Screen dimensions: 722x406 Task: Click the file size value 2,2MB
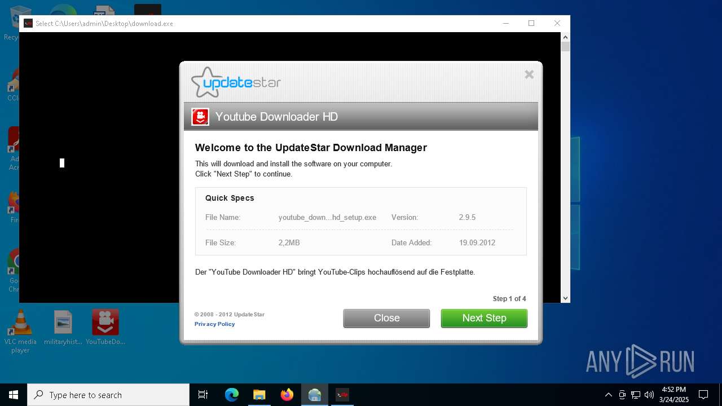[x=289, y=242]
